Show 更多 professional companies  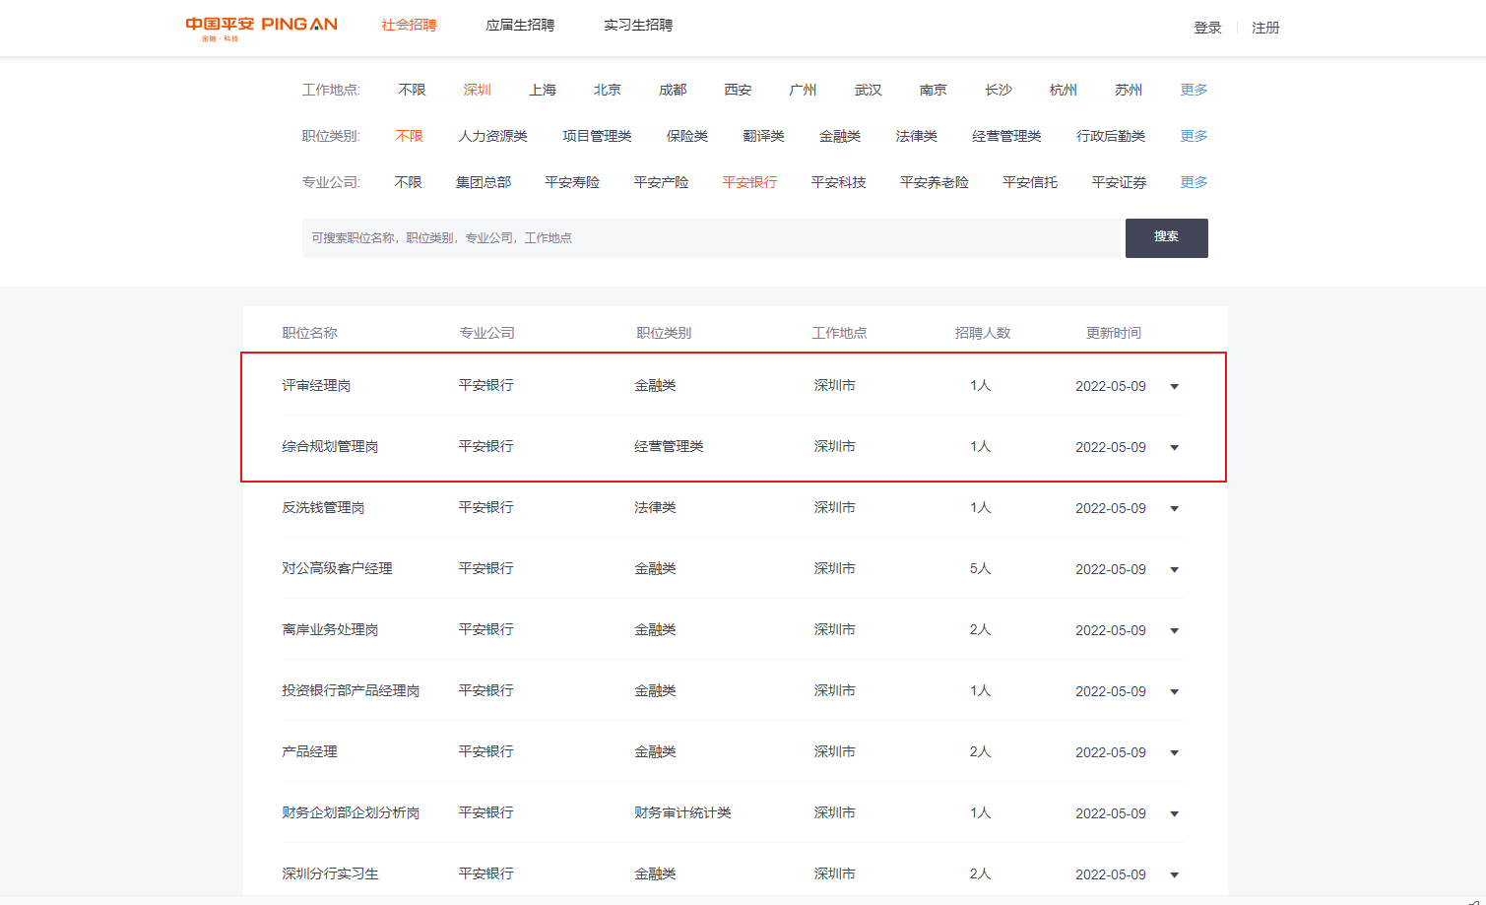coord(1194,182)
